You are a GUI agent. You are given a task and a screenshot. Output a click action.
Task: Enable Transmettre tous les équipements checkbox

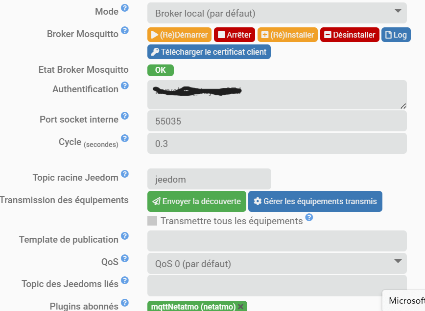[152, 221]
